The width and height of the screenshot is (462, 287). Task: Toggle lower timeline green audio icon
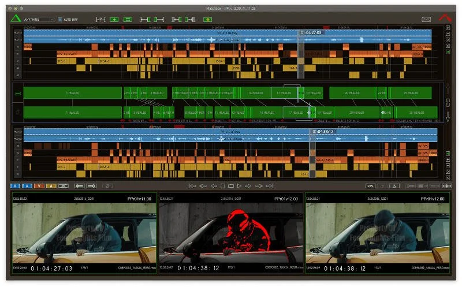coord(448,154)
